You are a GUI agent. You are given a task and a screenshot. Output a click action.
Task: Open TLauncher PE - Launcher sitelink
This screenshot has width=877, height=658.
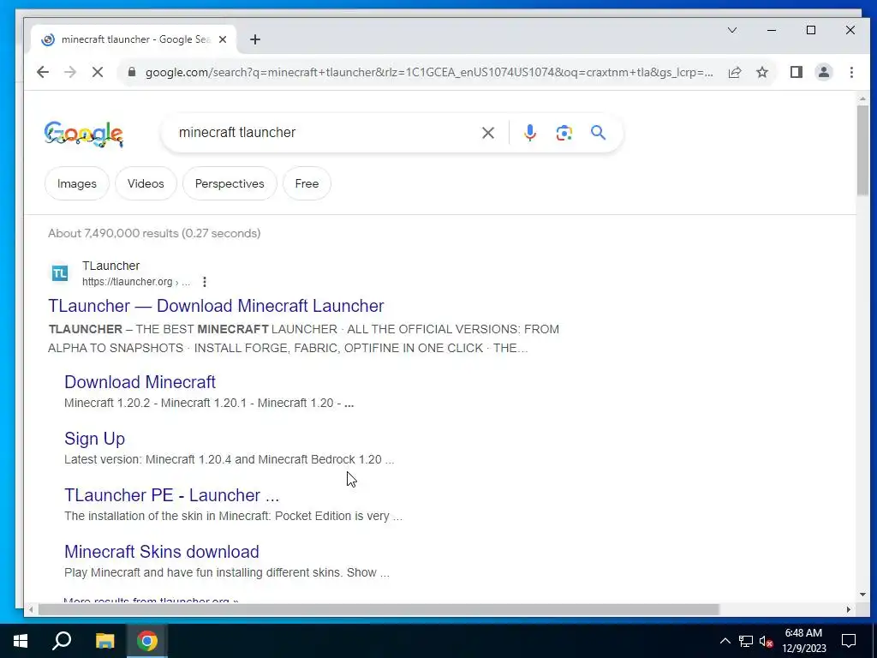pos(171,495)
